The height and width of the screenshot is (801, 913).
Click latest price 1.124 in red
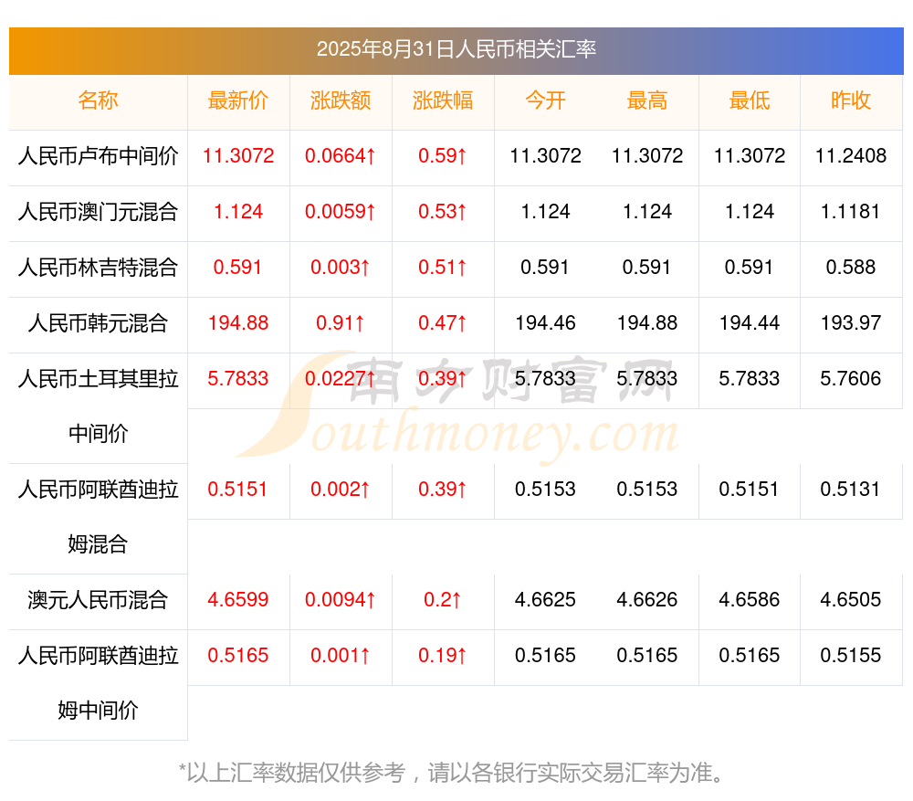238,212
